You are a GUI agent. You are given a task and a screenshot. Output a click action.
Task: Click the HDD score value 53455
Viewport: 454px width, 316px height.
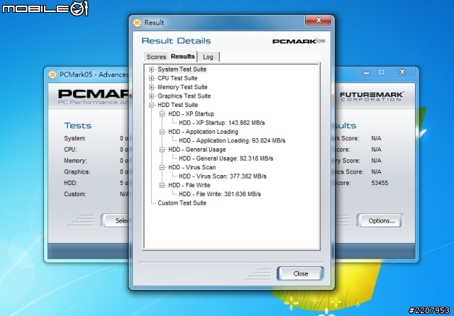coord(380,183)
